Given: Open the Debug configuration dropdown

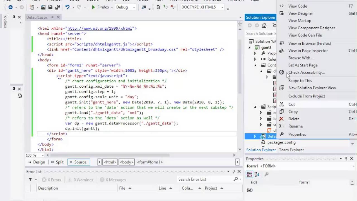Looking at the screenshot, I should 134,7.
